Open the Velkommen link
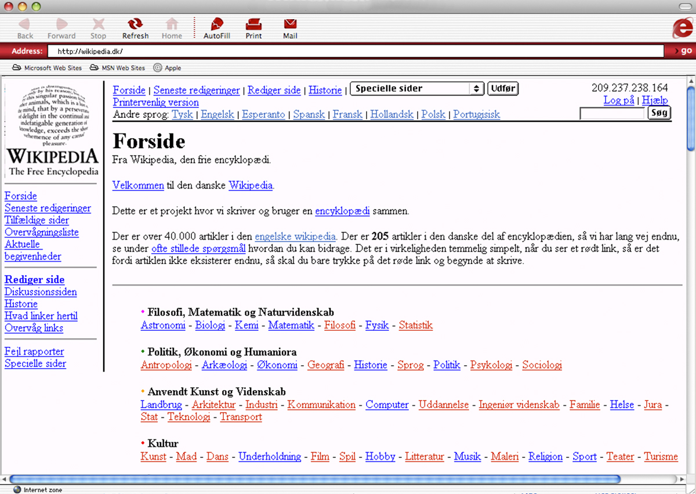Image resolution: width=696 pixels, height=494 pixels. click(x=138, y=185)
